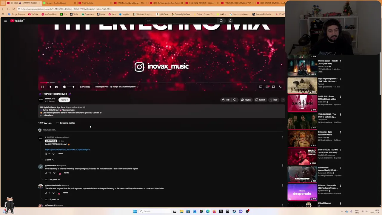Open Steam from the taskbar
Screen dimensions: 382x215
click(234, 212)
